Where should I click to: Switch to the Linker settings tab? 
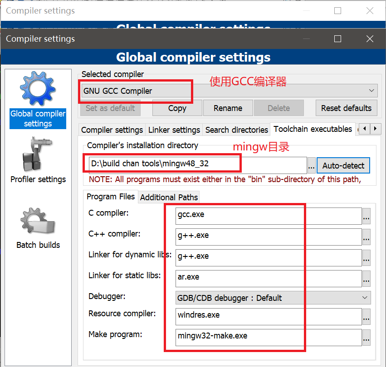[x=174, y=130]
